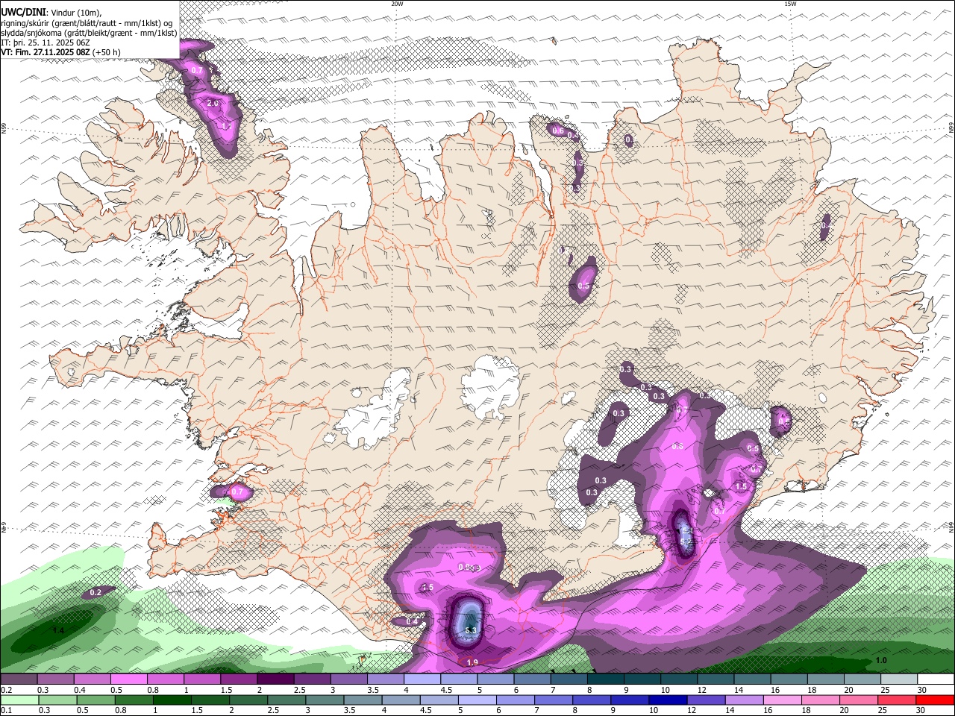Pick upper legend swatch labeled 8
Viewport: 955px width, 716px height.
point(605,679)
